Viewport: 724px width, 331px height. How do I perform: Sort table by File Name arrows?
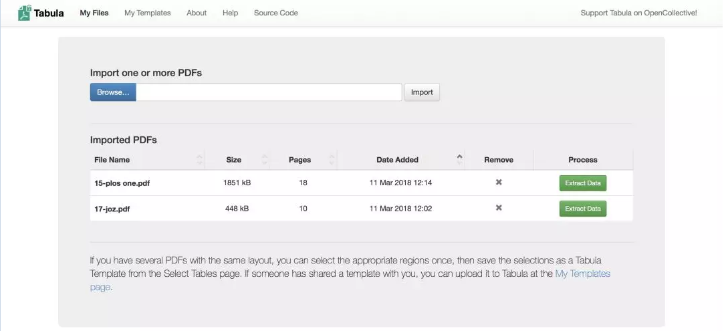click(199, 160)
